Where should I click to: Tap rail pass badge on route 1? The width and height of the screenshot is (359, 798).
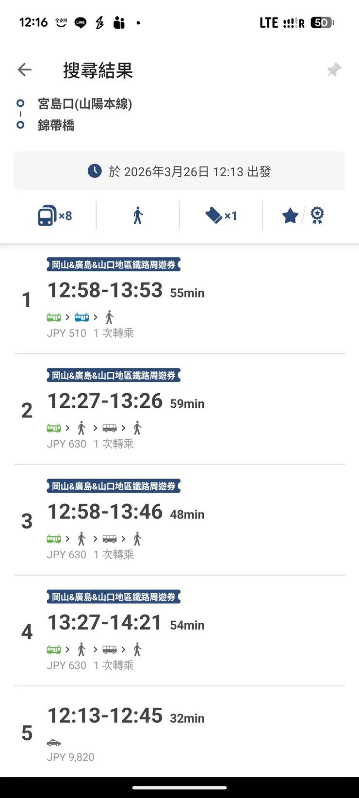coord(114,265)
